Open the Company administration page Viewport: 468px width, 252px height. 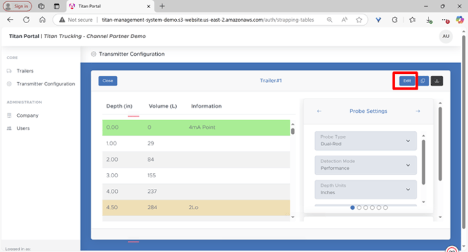[27, 115]
